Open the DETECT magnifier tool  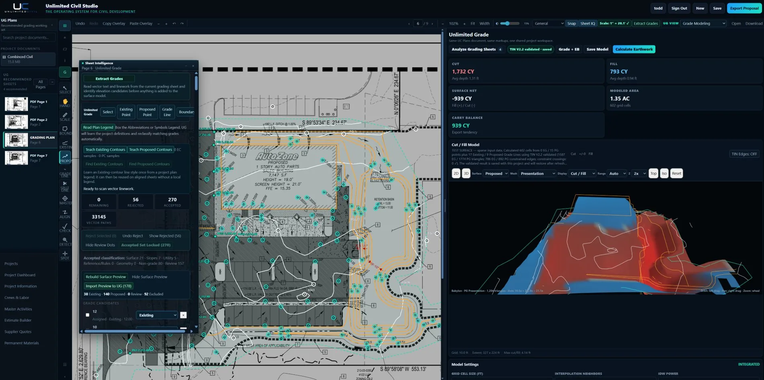coord(65,241)
